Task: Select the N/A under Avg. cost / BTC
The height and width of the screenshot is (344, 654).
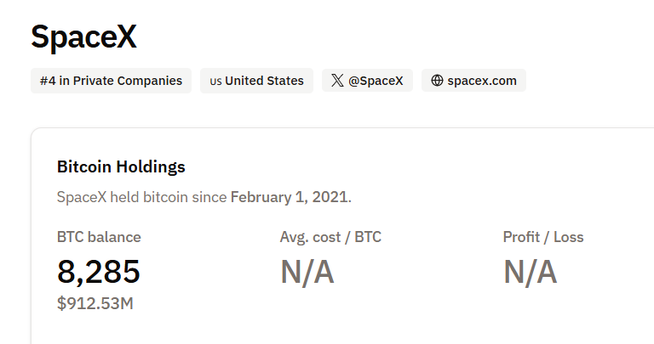Action: (x=307, y=272)
